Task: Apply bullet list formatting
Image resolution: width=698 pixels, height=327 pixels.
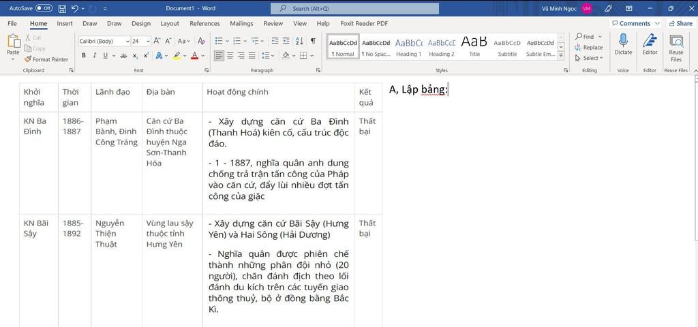Action: [219, 41]
